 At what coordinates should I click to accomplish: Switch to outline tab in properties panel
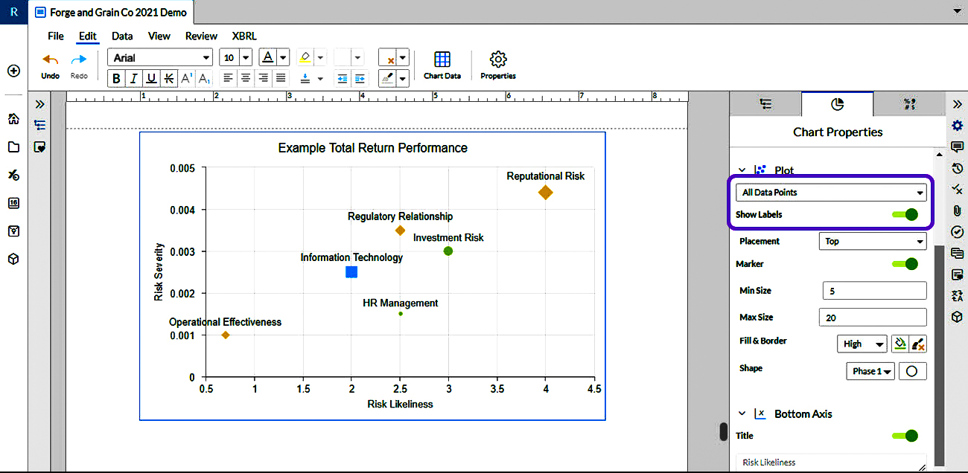[765, 104]
